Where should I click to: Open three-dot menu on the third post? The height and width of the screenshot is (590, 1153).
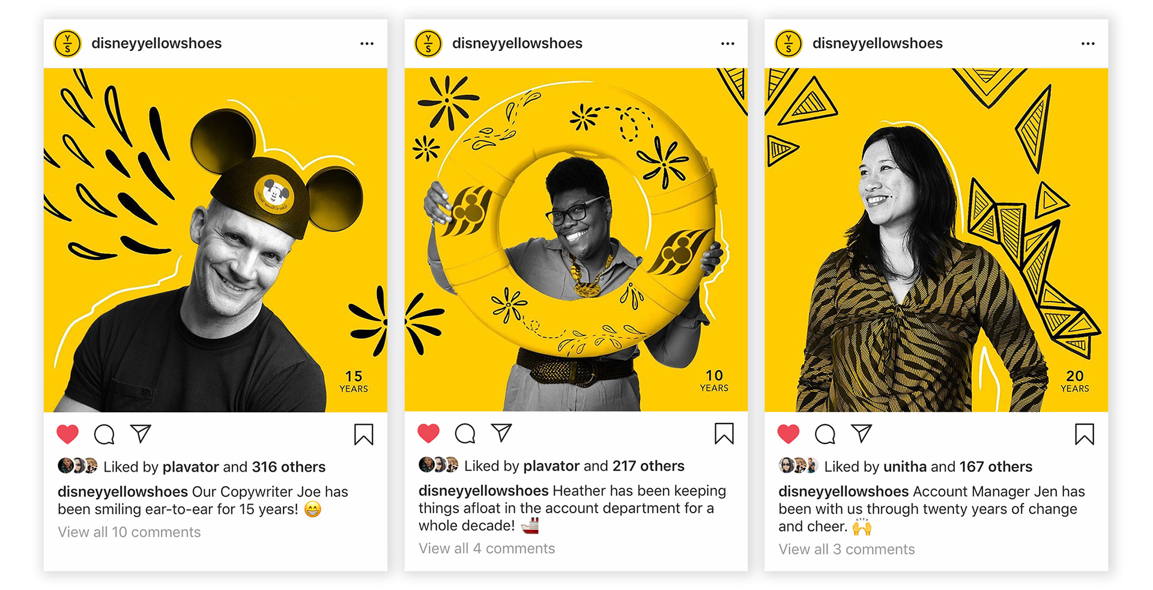point(1088,44)
